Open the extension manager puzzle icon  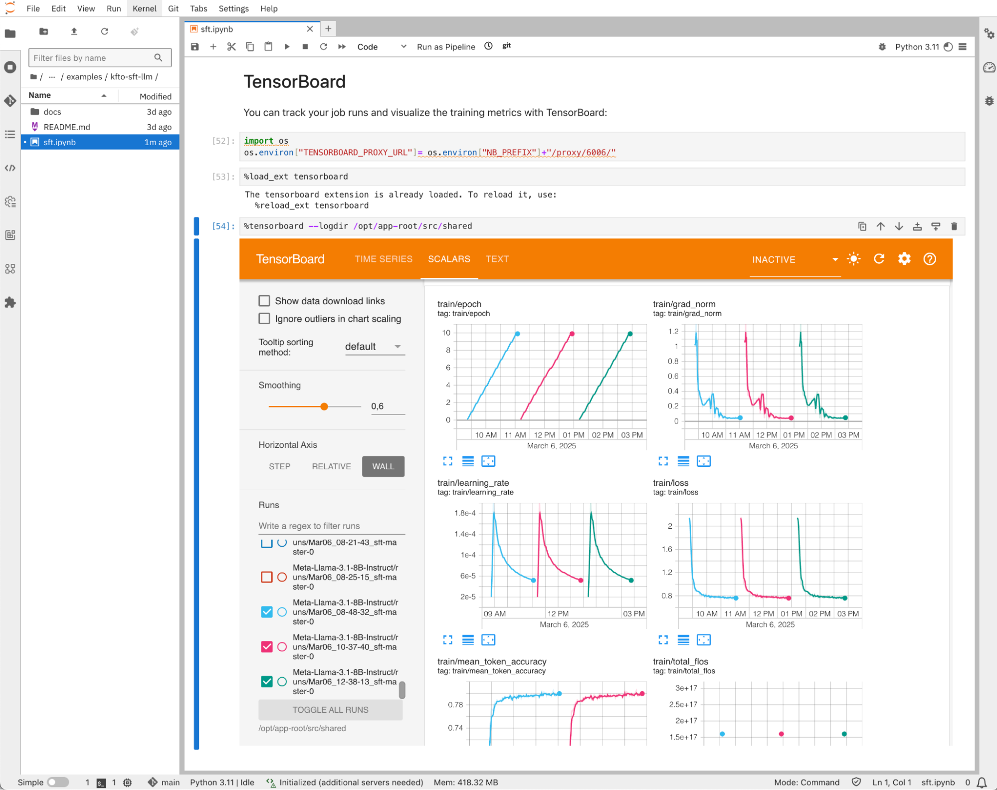pos(10,302)
